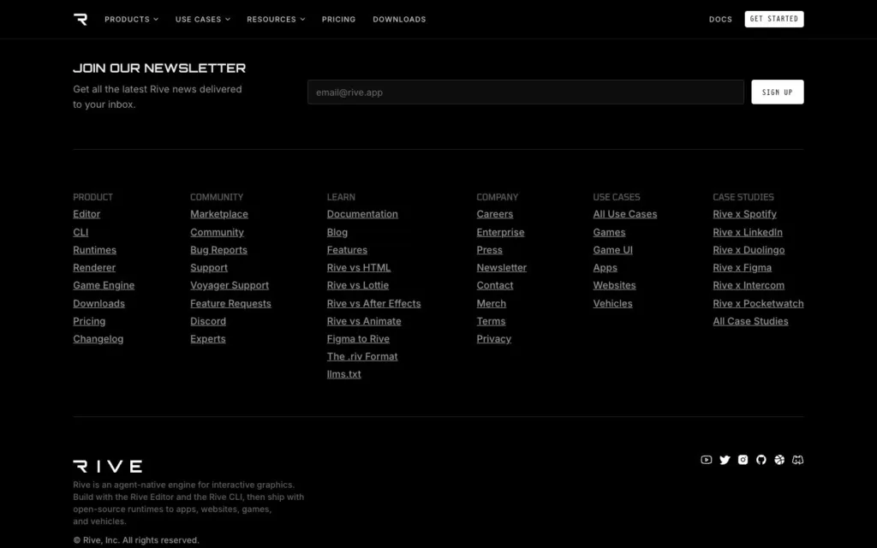Open the Experts footer link
Image resolution: width=877 pixels, height=548 pixels.
(208, 339)
